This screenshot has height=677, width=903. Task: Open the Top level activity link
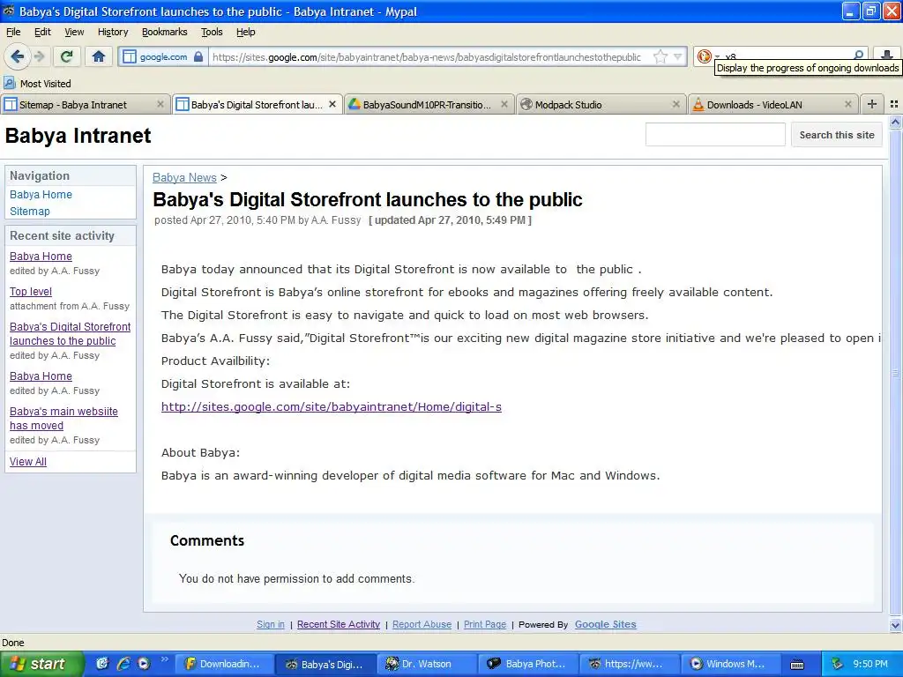pyautogui.click(x=31, y=292)
